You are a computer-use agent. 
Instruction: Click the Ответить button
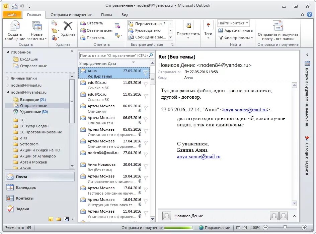[92, 23]
